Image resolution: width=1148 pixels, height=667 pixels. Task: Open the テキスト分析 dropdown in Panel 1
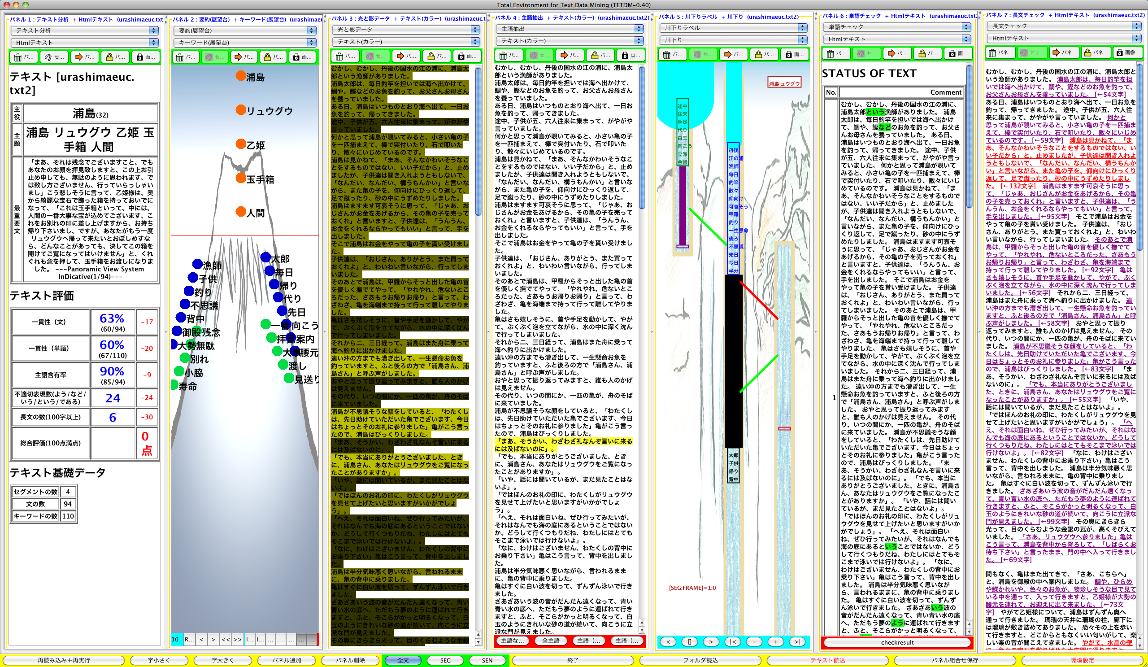pyautogui.click(x=84, y=31)
